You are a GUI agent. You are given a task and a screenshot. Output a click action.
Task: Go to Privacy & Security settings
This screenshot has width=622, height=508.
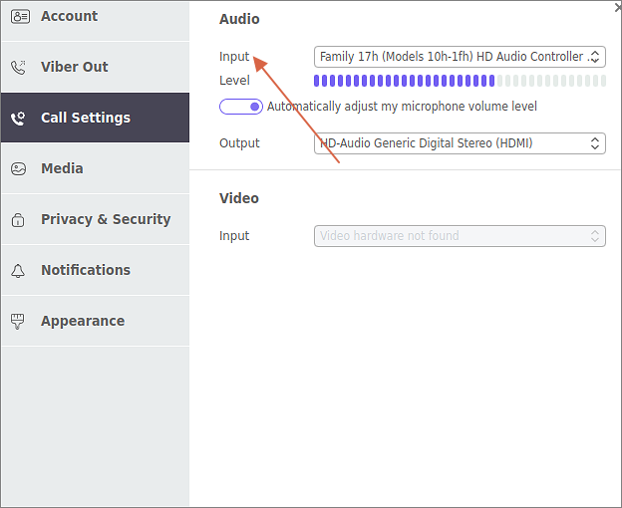click(x=105, y=219)
